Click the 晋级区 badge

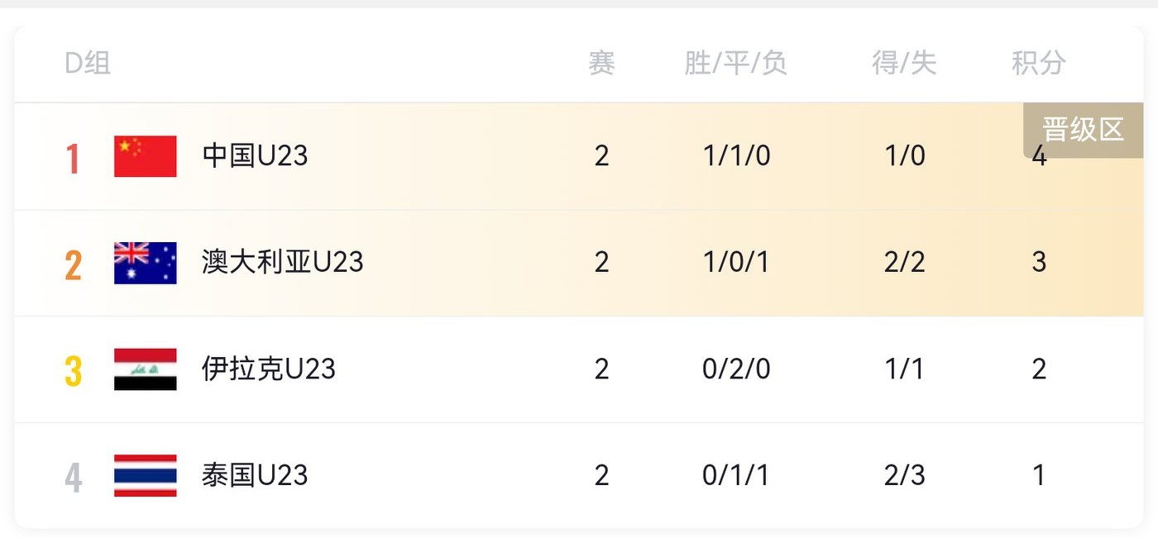click(1082, 130)
